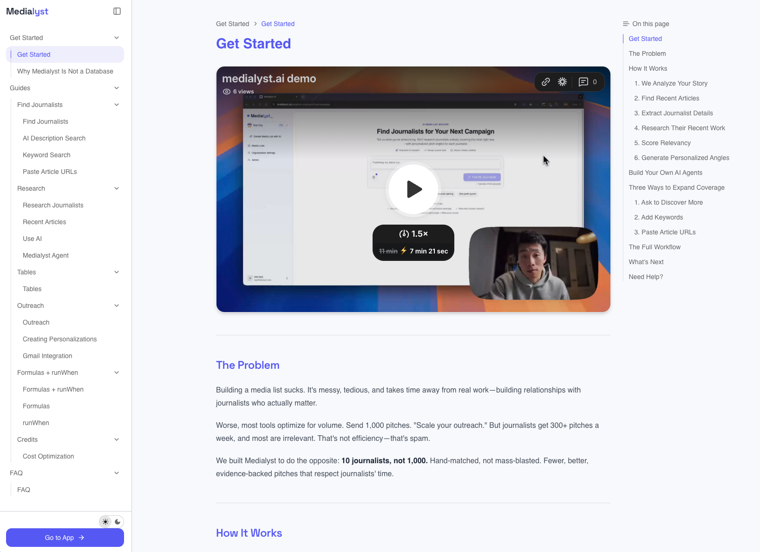Open the Cost Optimization page
Image resolution: width=760 pixels, height=552 pixels.
pos(48,456)
